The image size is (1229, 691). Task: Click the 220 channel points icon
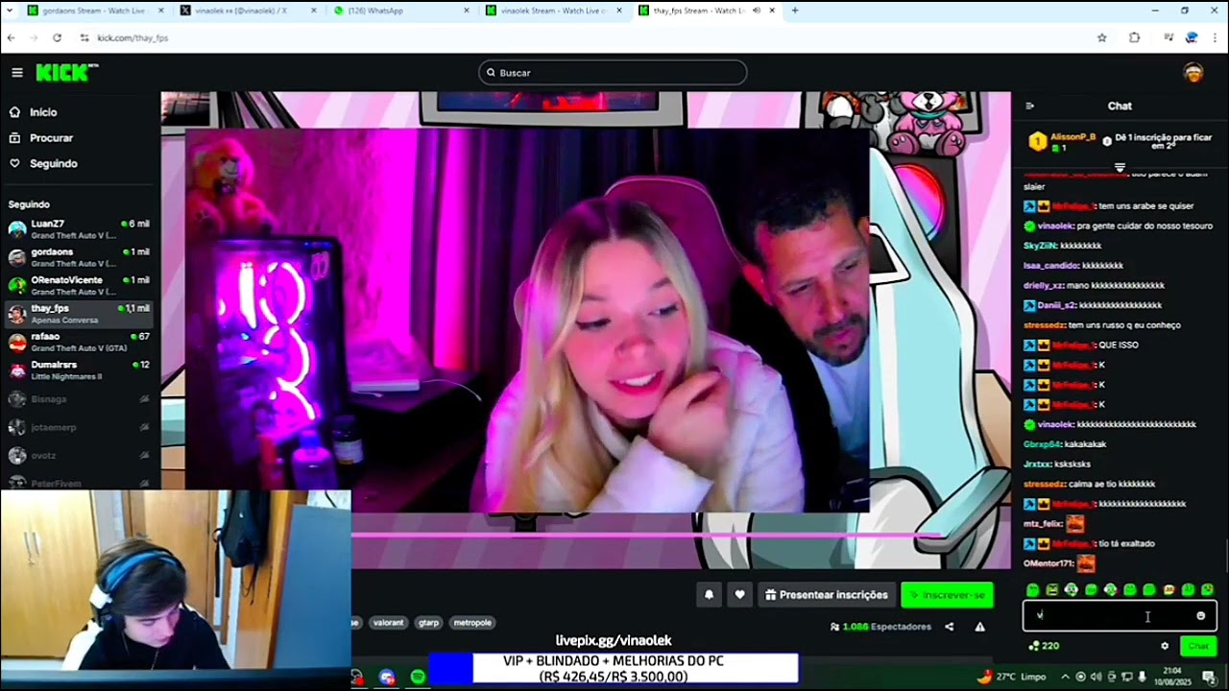click(x=1034, y=646)
